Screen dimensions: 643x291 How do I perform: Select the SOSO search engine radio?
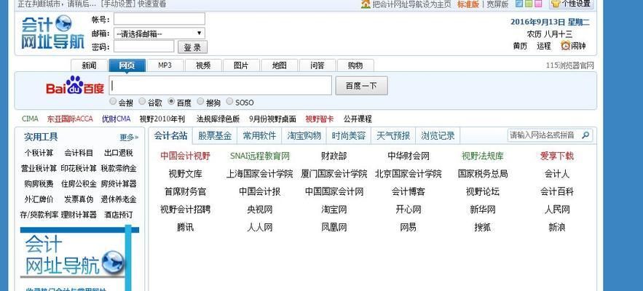(229, 101)
